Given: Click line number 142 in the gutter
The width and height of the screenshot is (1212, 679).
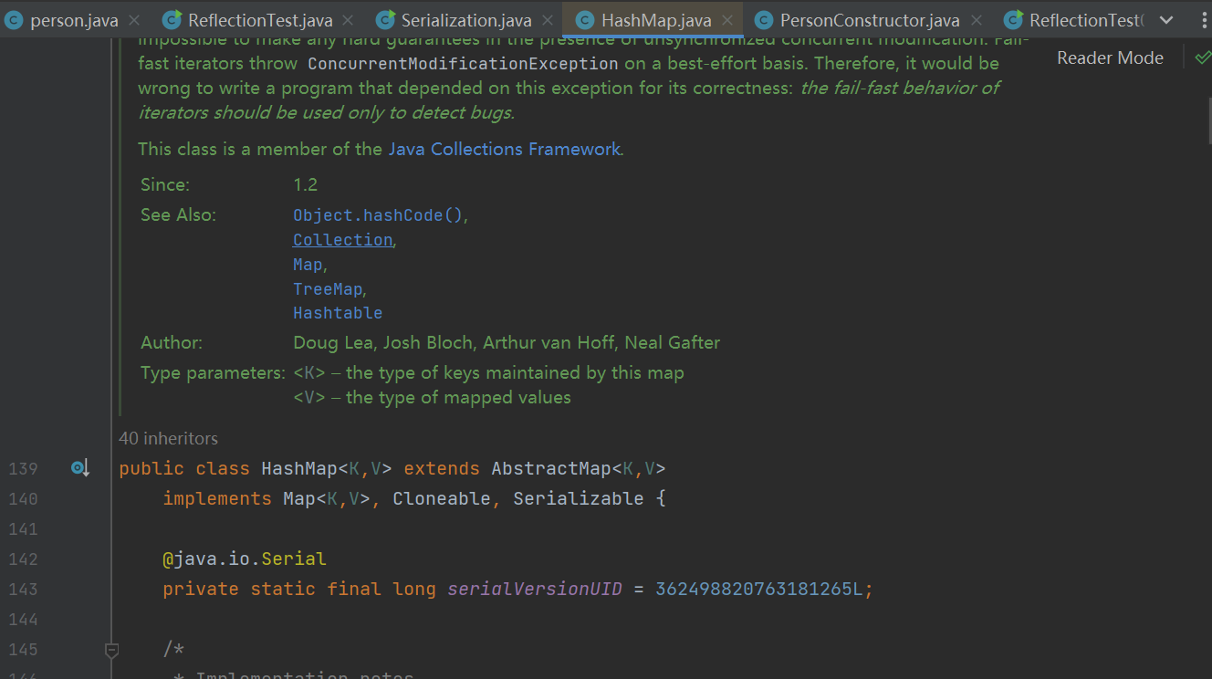Looking at the screenshot, I should pos(23,559).
